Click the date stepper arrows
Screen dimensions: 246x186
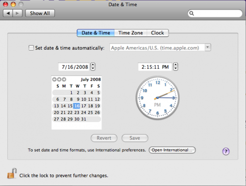(93, 67)
